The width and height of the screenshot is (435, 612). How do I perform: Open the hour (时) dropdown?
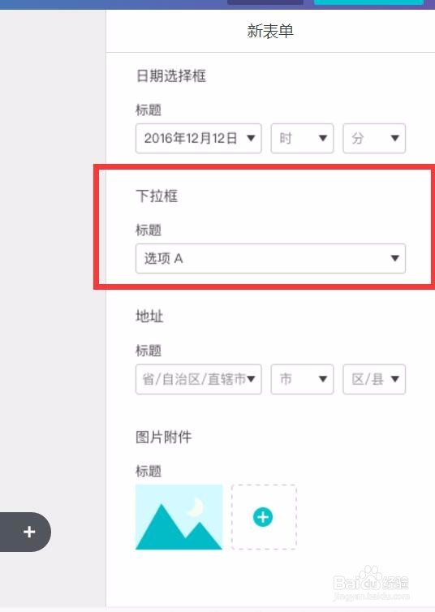[303, 138]
